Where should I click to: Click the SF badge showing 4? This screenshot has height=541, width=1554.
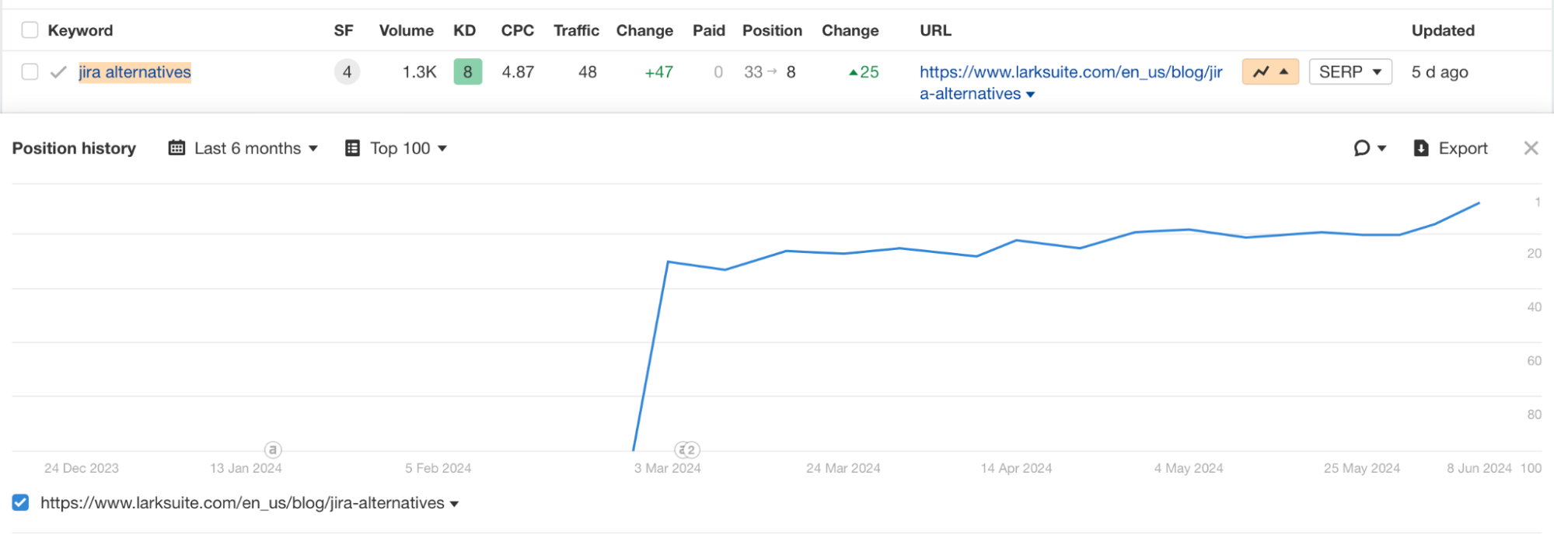pyautogui.click(x=347, y=72)
